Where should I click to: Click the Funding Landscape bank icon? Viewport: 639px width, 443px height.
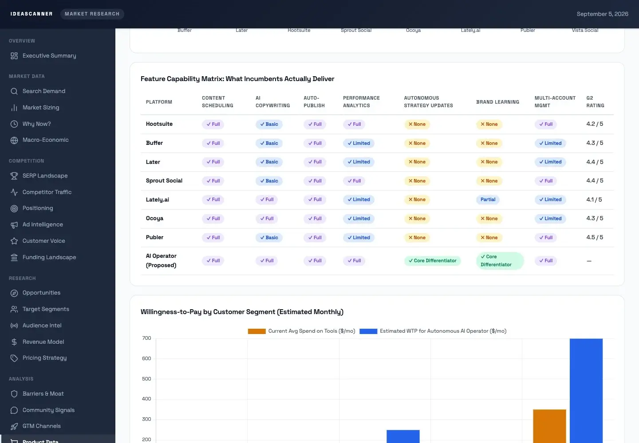tap(14, 257)
